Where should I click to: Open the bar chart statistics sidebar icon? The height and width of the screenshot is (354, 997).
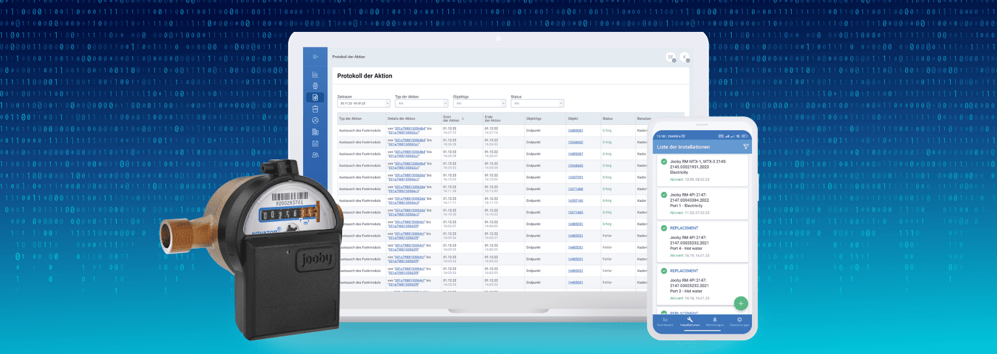(x=315, y=74)
